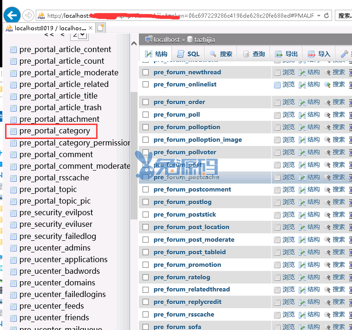Select pre_security_failedlog in navigation tree
This screenshot has height=330, width=352.
[x=58, y=236]
